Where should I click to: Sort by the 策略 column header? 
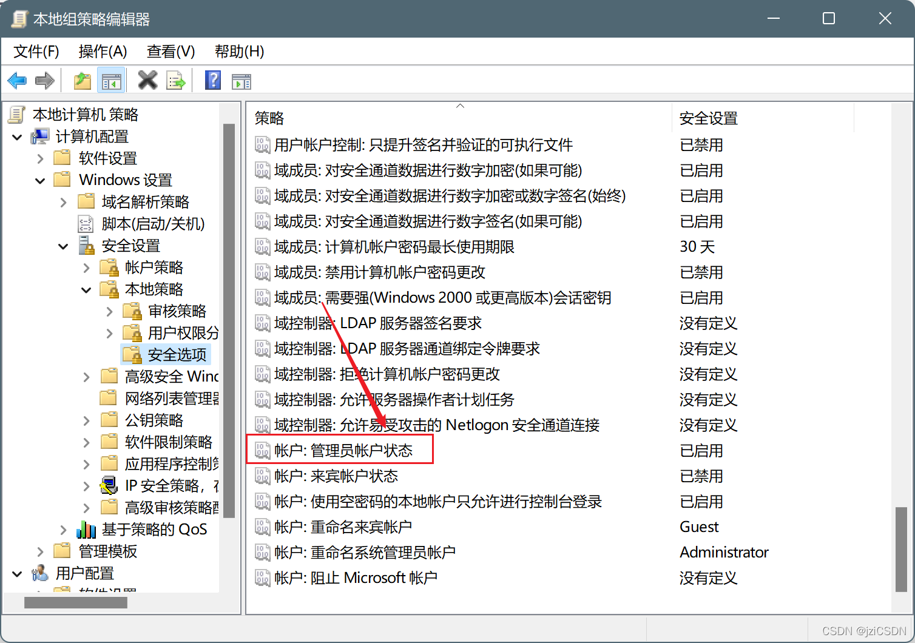click(459, 118)
